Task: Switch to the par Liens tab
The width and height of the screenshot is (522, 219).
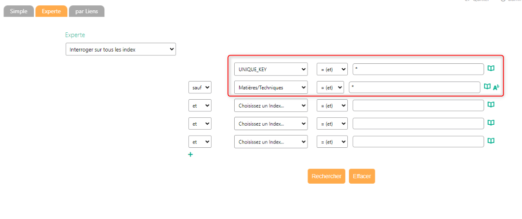Action: tap(86, 11)
